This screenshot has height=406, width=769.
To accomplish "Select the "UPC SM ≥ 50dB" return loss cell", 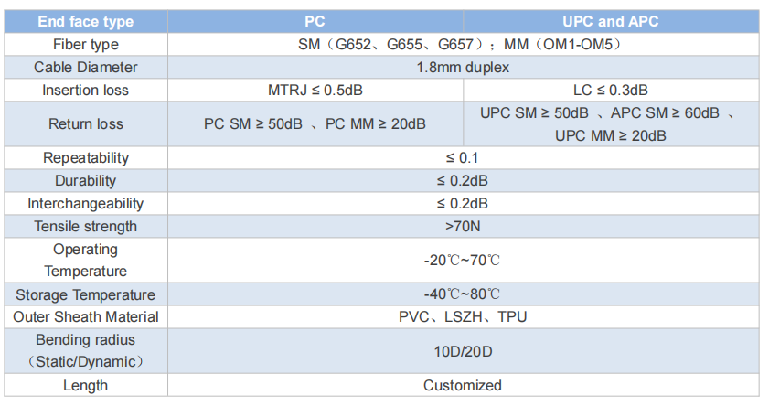I will [x=610, y=123].
